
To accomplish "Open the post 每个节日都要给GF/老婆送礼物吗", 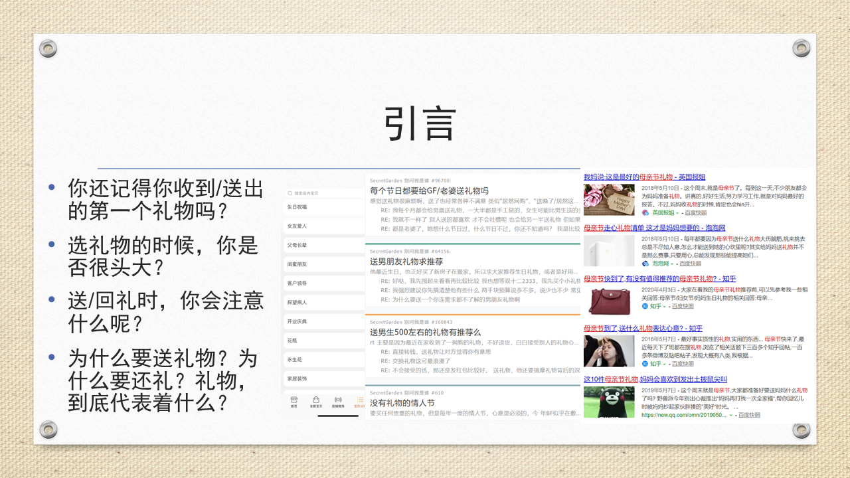I will tap(429, 191).
